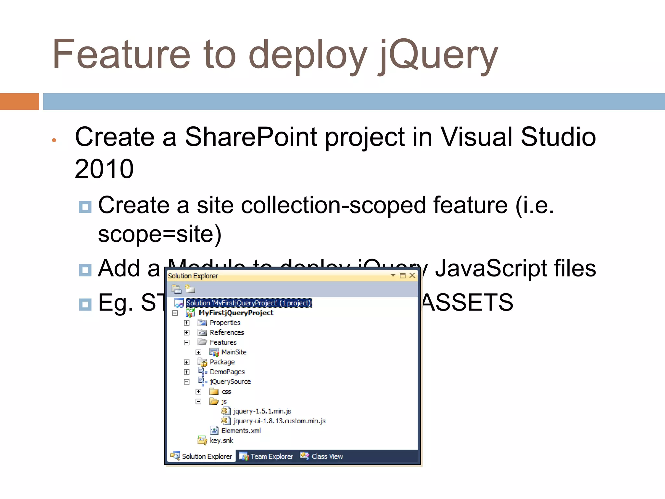Expand the Properties node
Image resolution: width=665 pixels, height=499 pixels.
point(187,323)
